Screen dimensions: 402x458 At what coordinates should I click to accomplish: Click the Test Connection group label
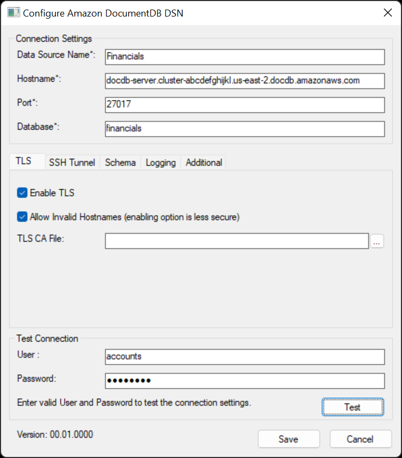tap(47, 338)
